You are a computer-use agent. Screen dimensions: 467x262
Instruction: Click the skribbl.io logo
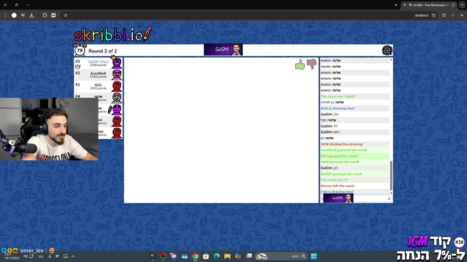[x=112, y=35]
